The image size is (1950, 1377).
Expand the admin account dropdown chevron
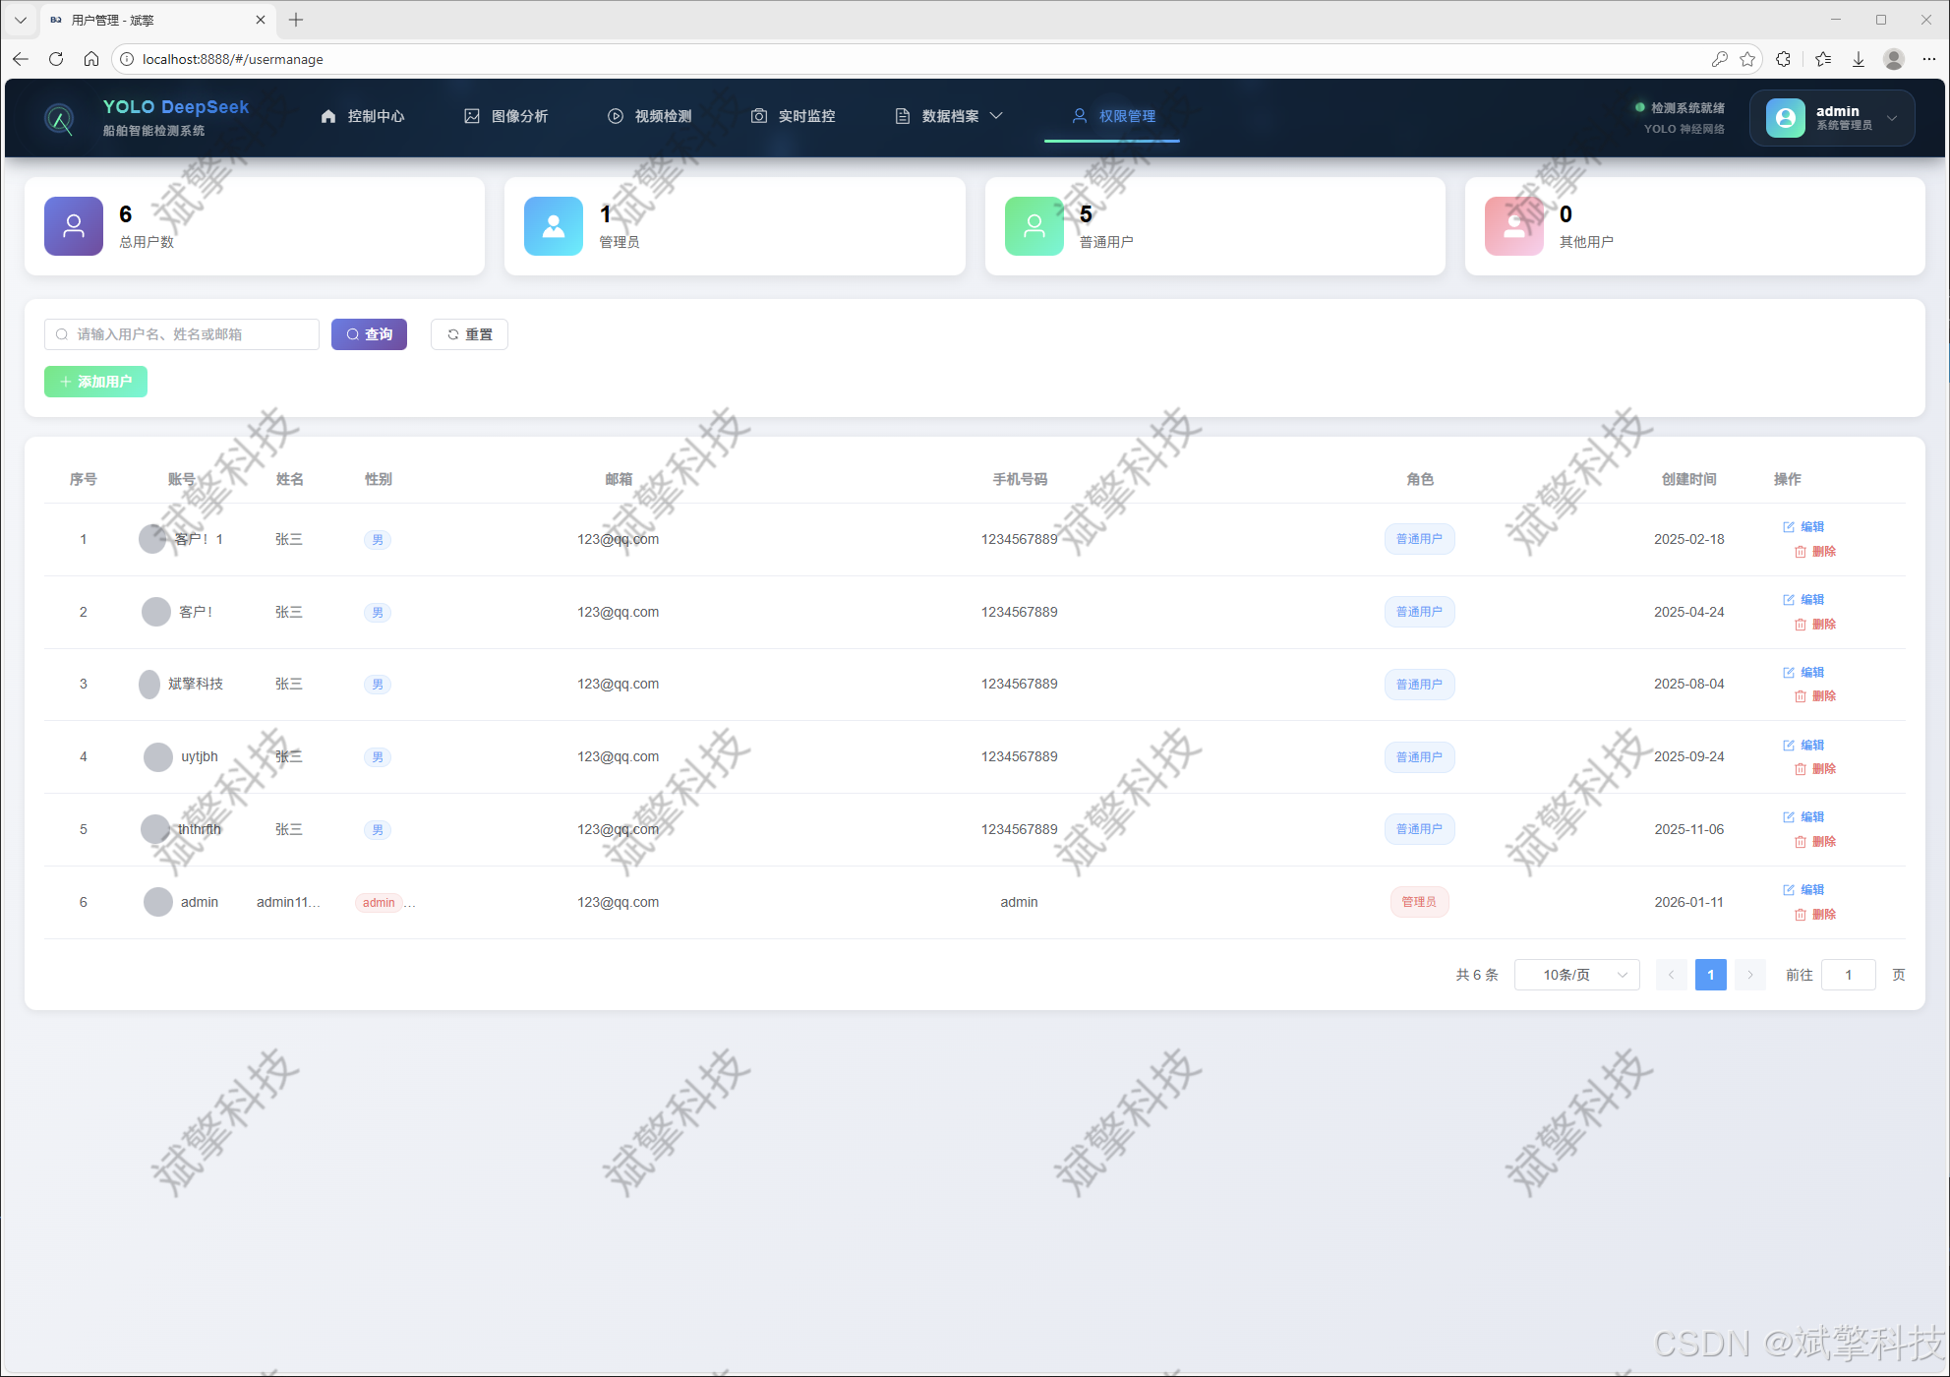(1892, 118)
